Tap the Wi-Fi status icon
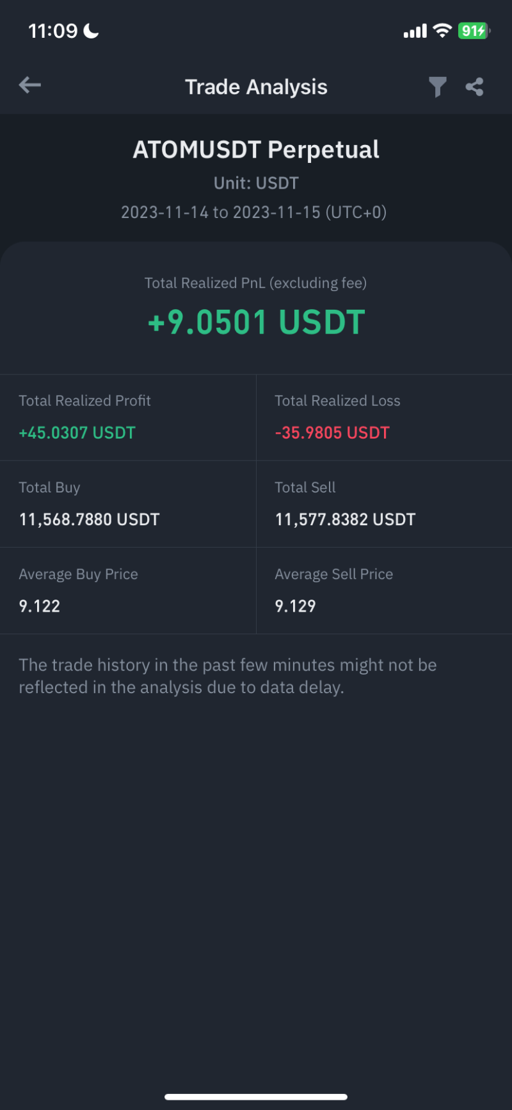Screen dimensions: 512x1110 coord(442,31)
